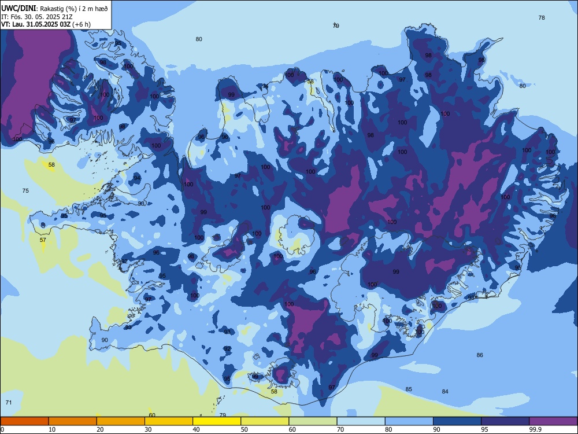The image size is (578, 434).
Task: Select the orange 10–20 legend color block
Action: pyautogui.click(x=73, y=421)
